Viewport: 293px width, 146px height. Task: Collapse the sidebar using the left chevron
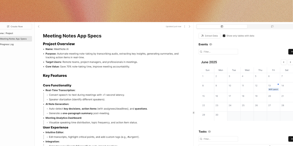(x=39, y=27)
